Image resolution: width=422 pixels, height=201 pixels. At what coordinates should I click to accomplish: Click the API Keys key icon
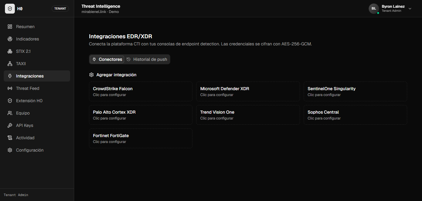tap(10, 125)
